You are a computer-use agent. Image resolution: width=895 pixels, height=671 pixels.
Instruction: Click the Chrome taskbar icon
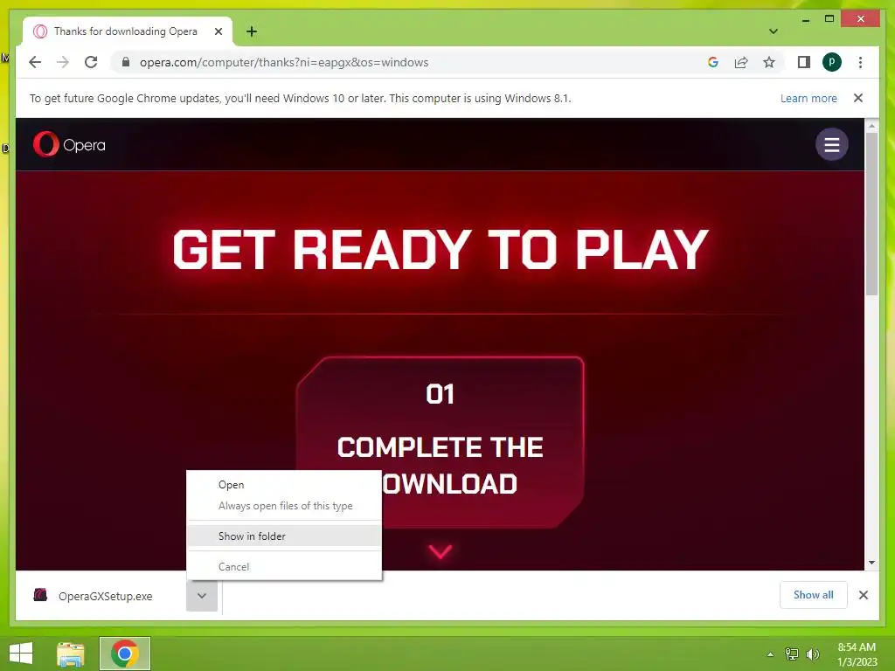pos(124,654)
